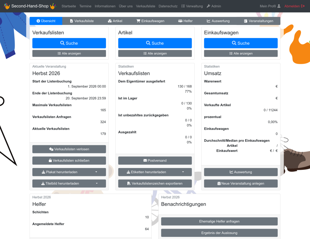Click the '0 / 11244' sold articles value
This screenshot has height=239, width=310.
[271, 110]
